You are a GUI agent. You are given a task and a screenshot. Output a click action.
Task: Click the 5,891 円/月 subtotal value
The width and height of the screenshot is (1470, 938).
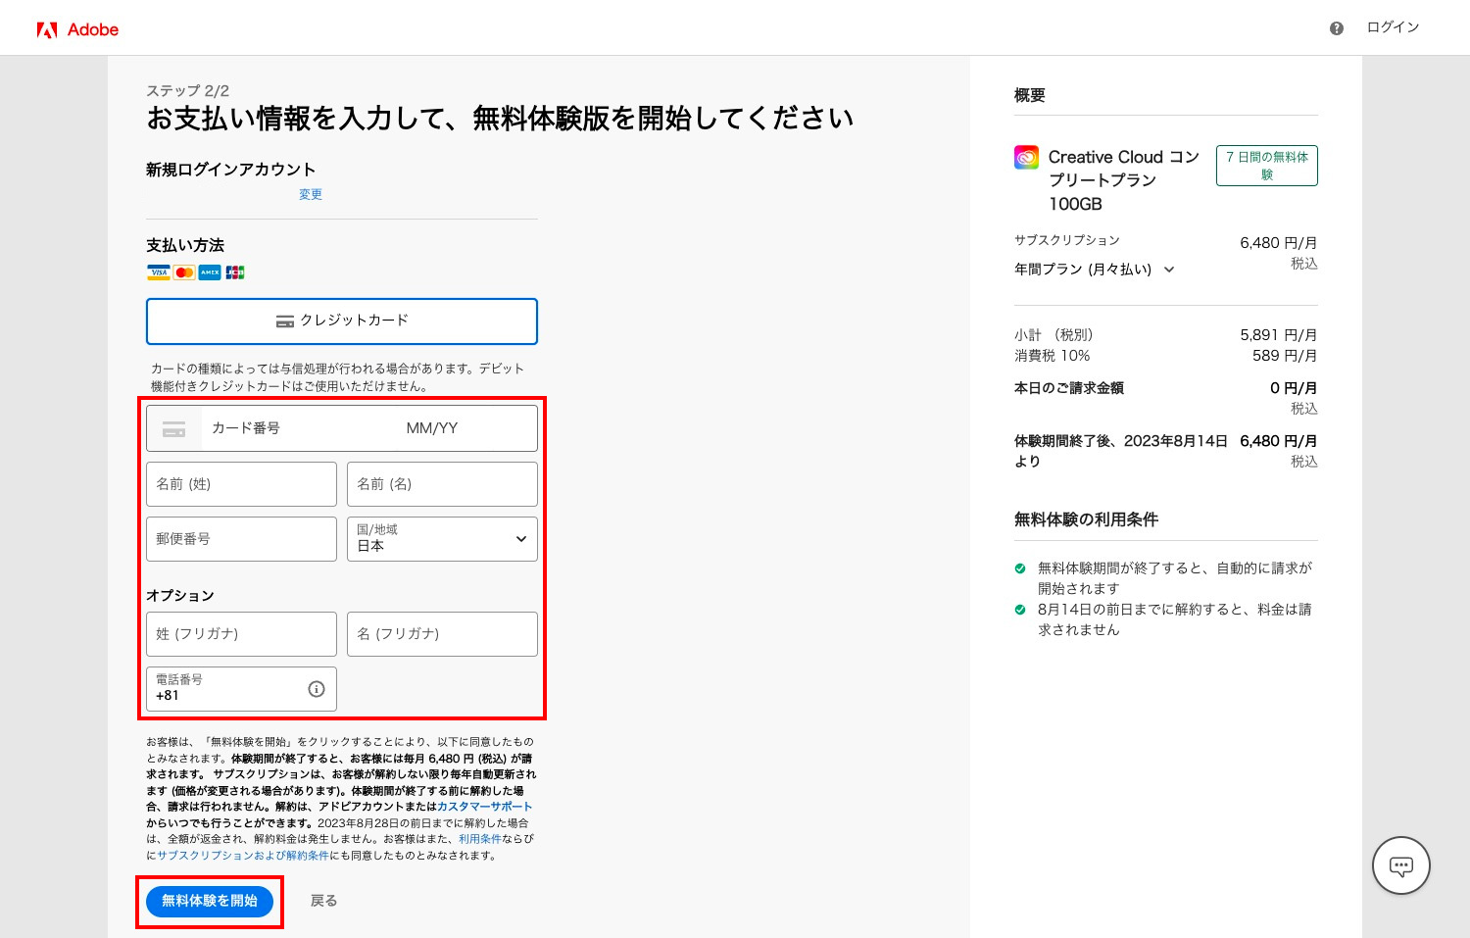tap(1278, 335)
